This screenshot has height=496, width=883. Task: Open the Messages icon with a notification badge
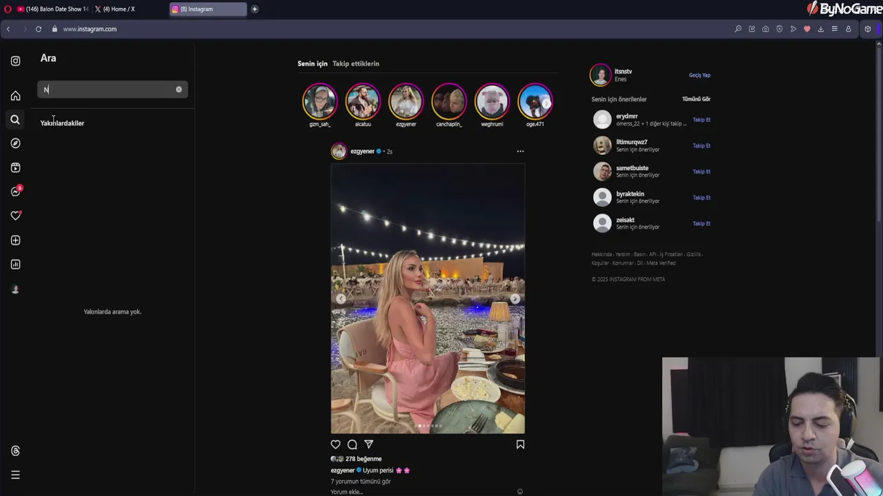pyautogui.click(x=16, y=191)
